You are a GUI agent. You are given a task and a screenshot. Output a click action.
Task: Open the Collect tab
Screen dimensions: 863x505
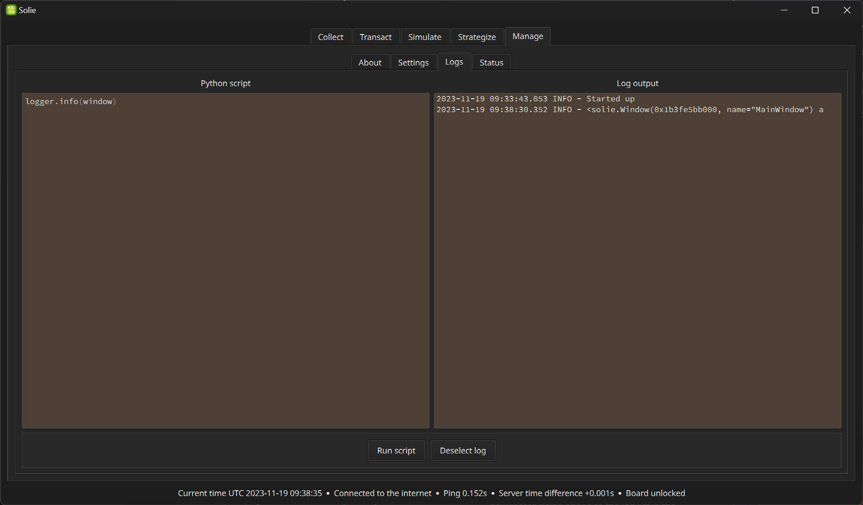(x=330, y=37)
